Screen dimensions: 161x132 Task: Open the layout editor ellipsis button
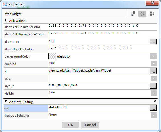click(153, 86)
